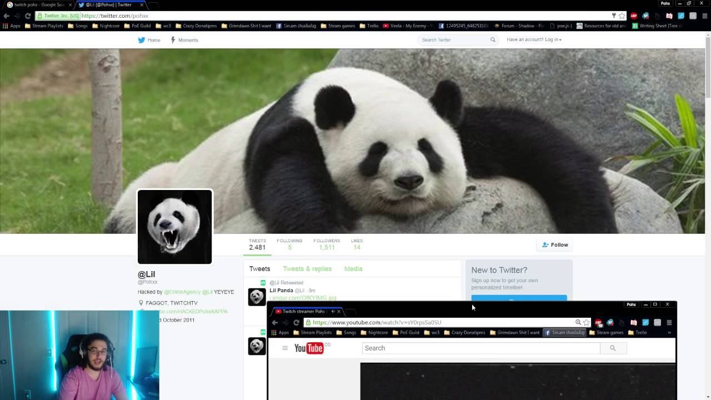The image size is (711, 400).
Task: Click the panda profile picture avatar
Action: 174,227
